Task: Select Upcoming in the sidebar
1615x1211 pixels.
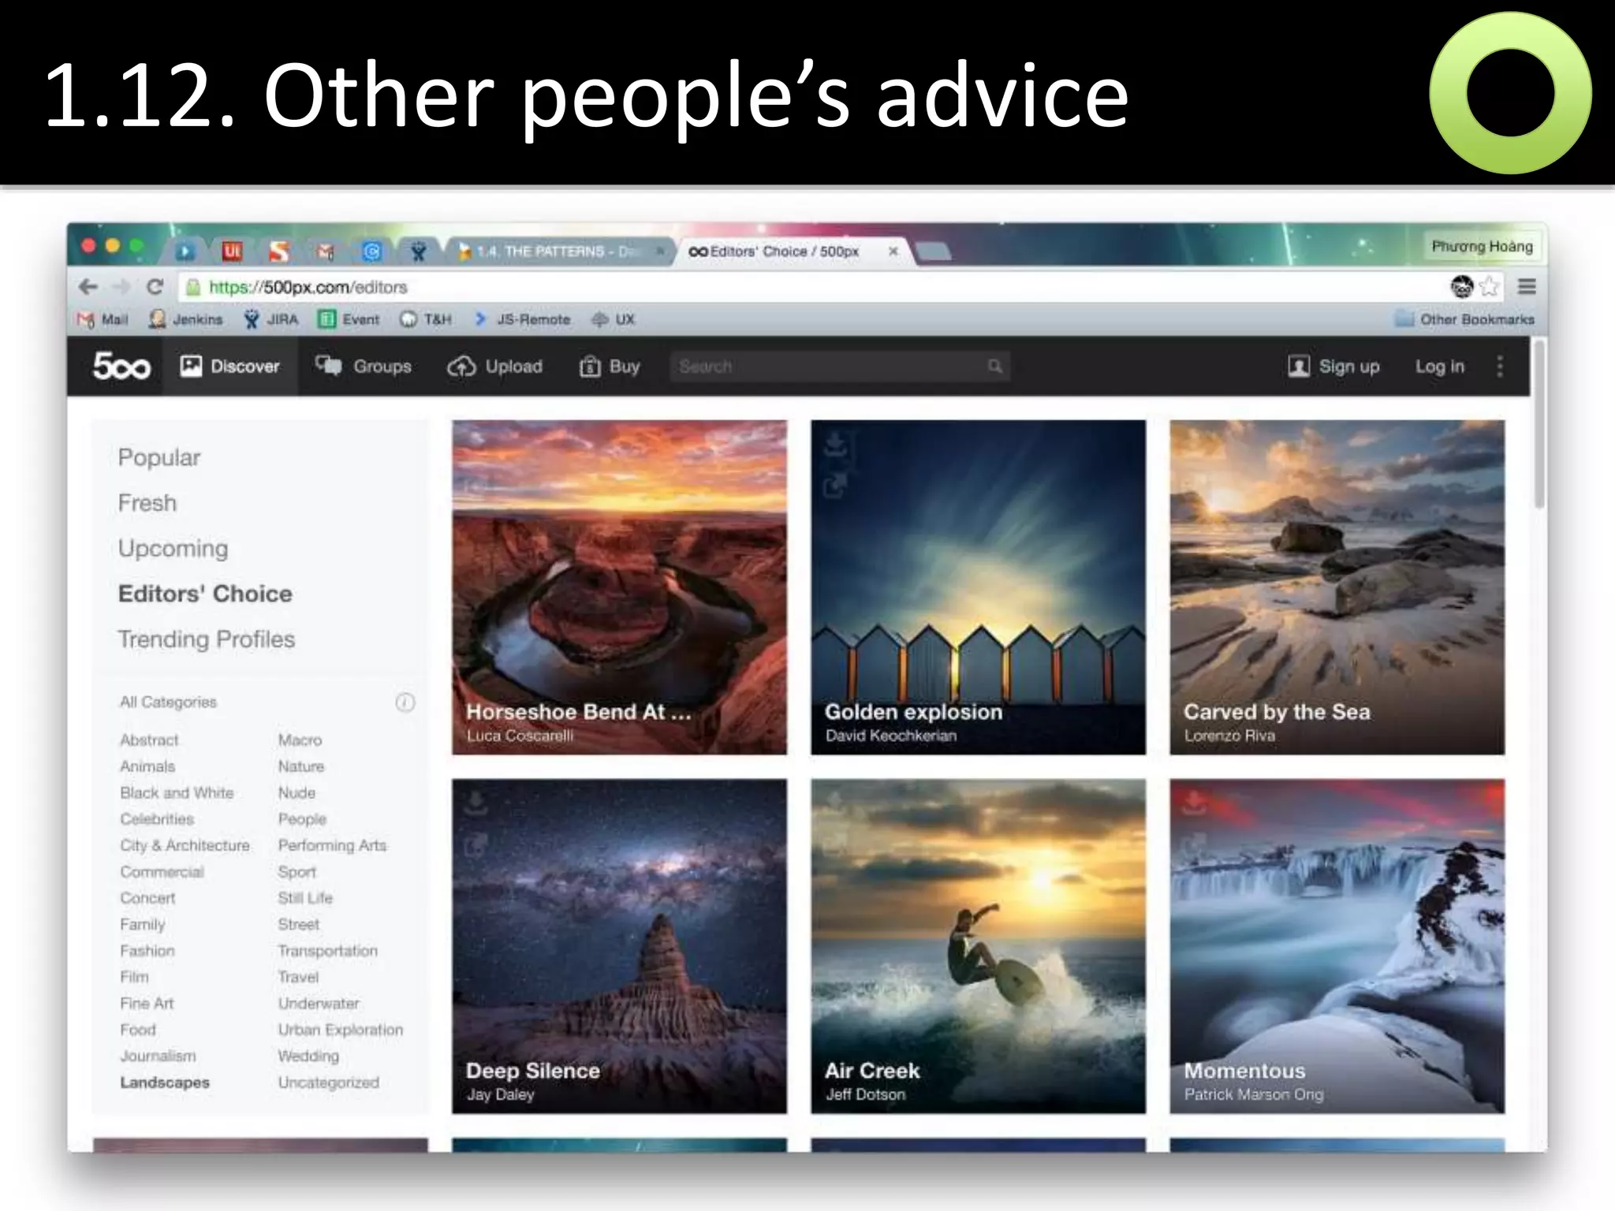Action: [x=173, y=548]
